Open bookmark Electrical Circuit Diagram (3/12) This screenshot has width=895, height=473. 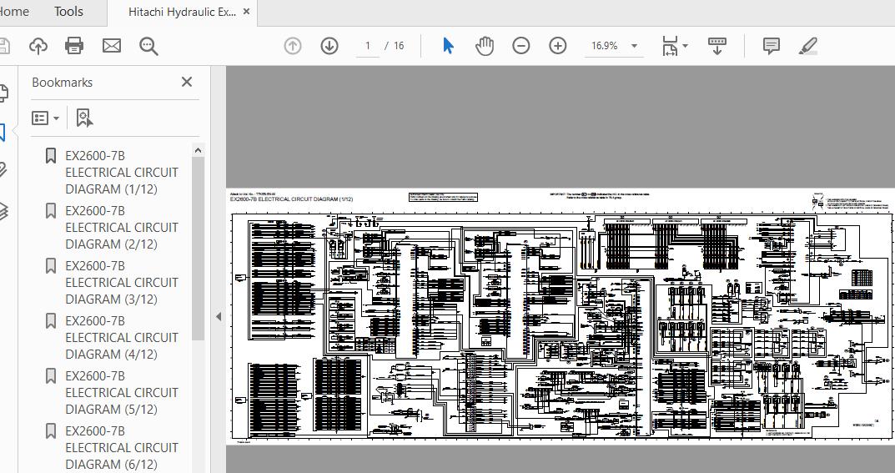(x=121, y=282)
